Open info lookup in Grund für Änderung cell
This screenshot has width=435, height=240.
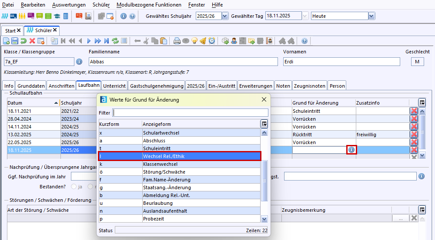pos(351,150)
